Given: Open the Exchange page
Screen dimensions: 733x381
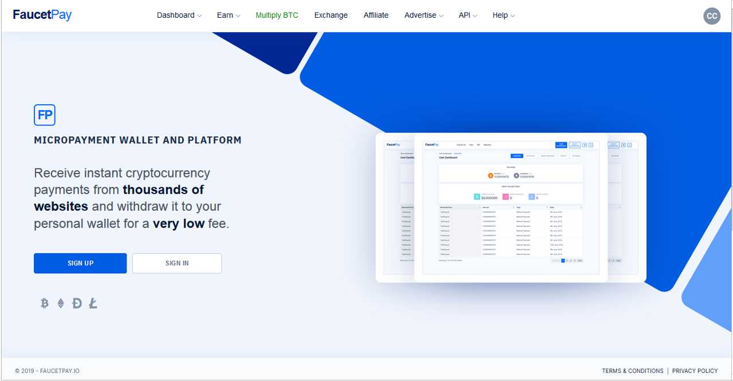Looking at the screenshot, I should coord(330,15).
